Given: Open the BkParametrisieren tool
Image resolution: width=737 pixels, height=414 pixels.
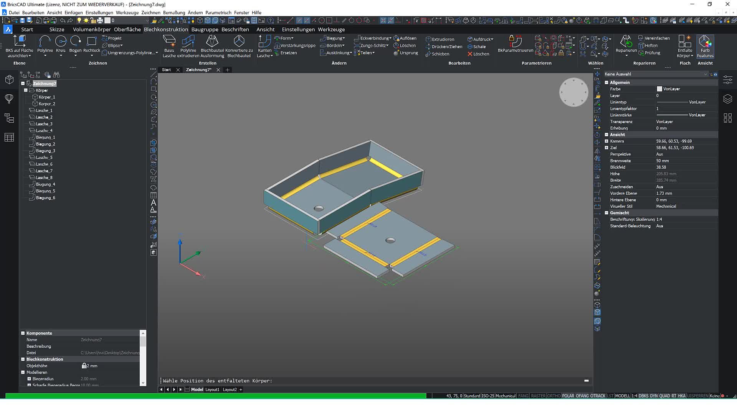Looking at the screenshot, I should 515,44.
